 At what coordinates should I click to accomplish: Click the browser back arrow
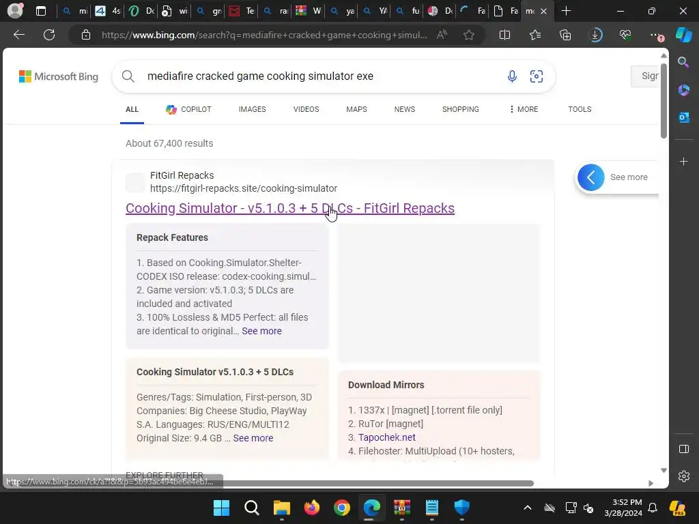[x=18, y=35]
